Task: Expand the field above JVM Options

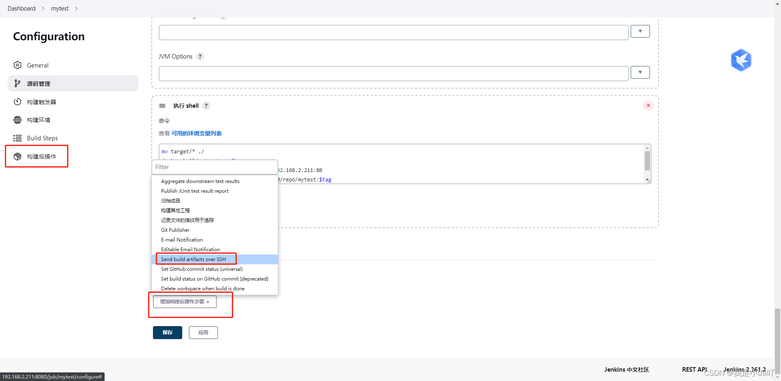Action: 640,31
